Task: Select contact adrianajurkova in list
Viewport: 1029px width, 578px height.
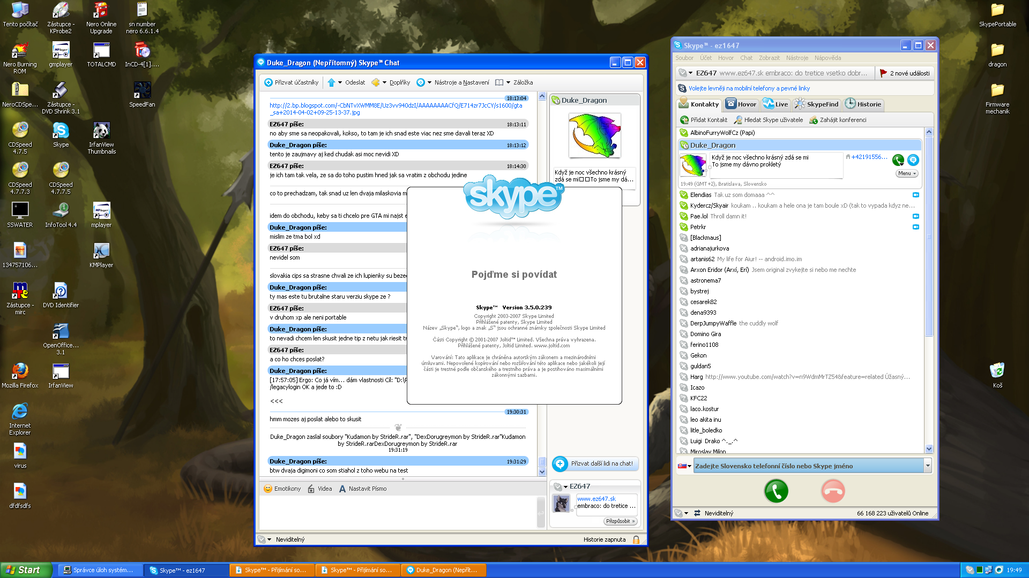Action: point(800,248)
